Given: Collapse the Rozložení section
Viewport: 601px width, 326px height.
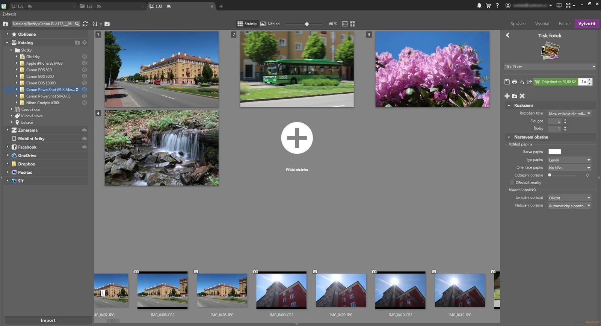Looking at the screenshot, I should pyautogui.click(x=509, y=106).
